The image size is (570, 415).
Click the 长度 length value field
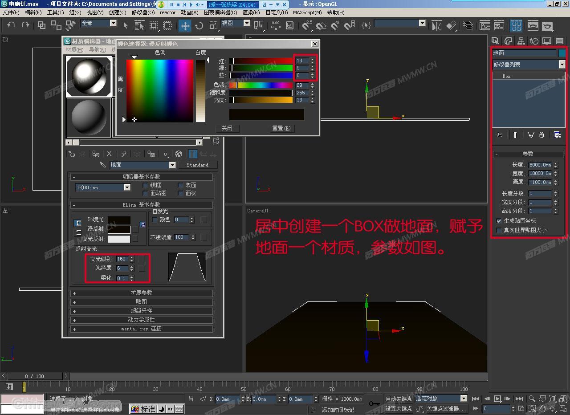point(540,165)
